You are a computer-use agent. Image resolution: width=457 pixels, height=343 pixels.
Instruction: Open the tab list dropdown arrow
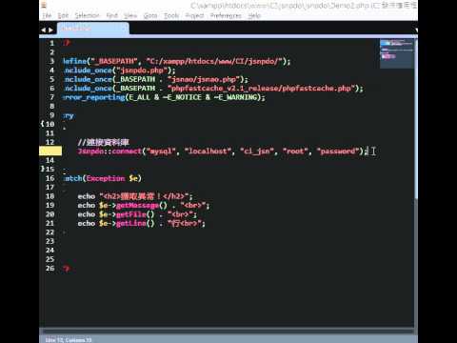(416, 30)
